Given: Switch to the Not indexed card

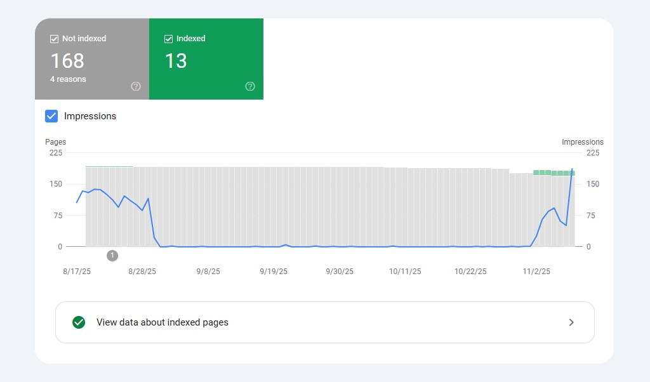Looking at the screenshot, I should pos(92,59).
